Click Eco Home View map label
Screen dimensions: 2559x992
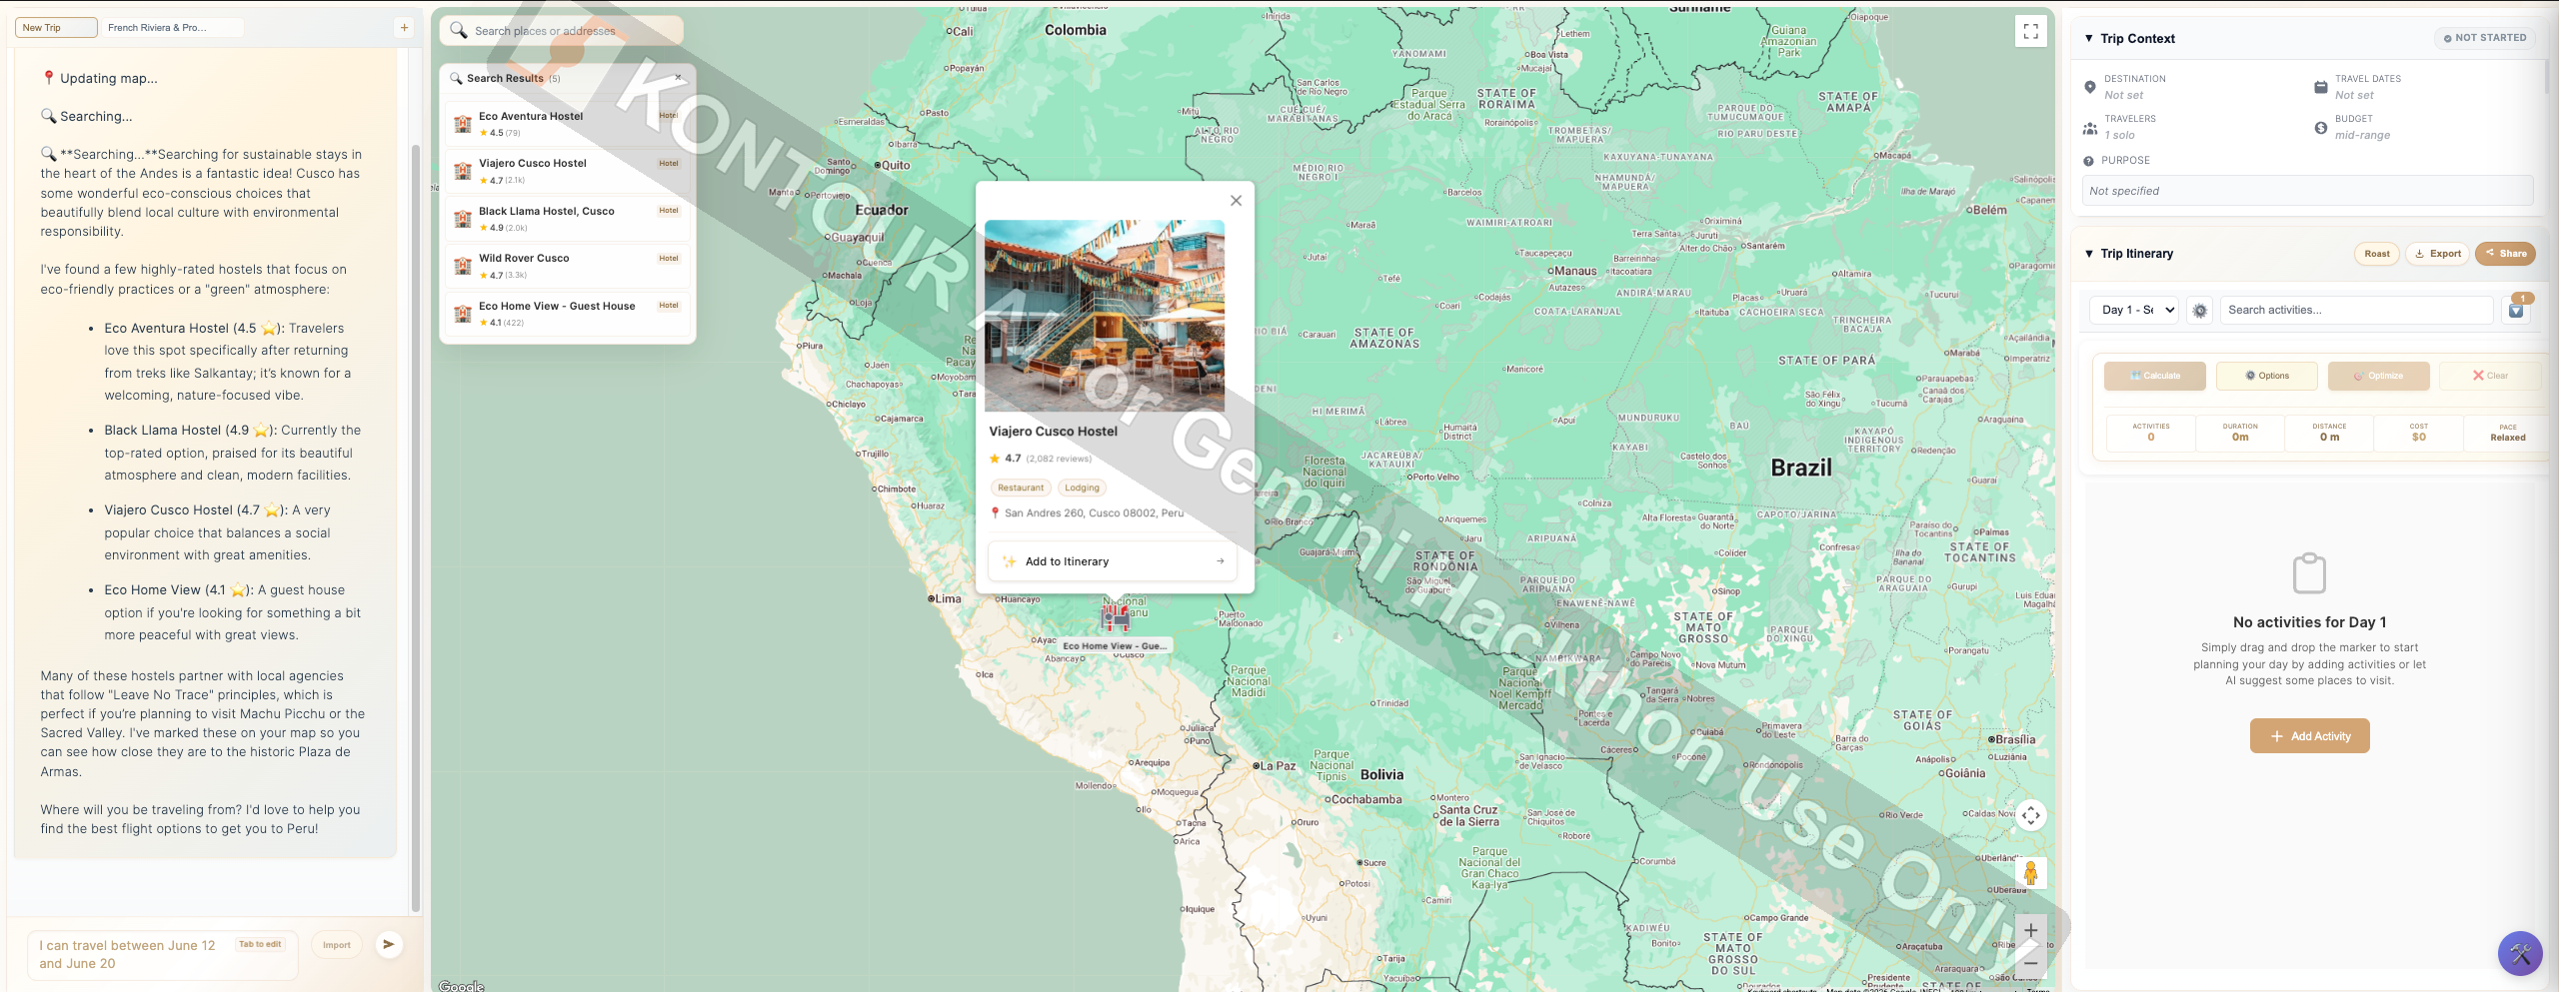[x=1115, y=645]
